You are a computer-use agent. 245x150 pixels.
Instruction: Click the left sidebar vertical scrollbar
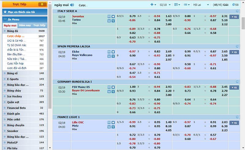tap(50, 61)
